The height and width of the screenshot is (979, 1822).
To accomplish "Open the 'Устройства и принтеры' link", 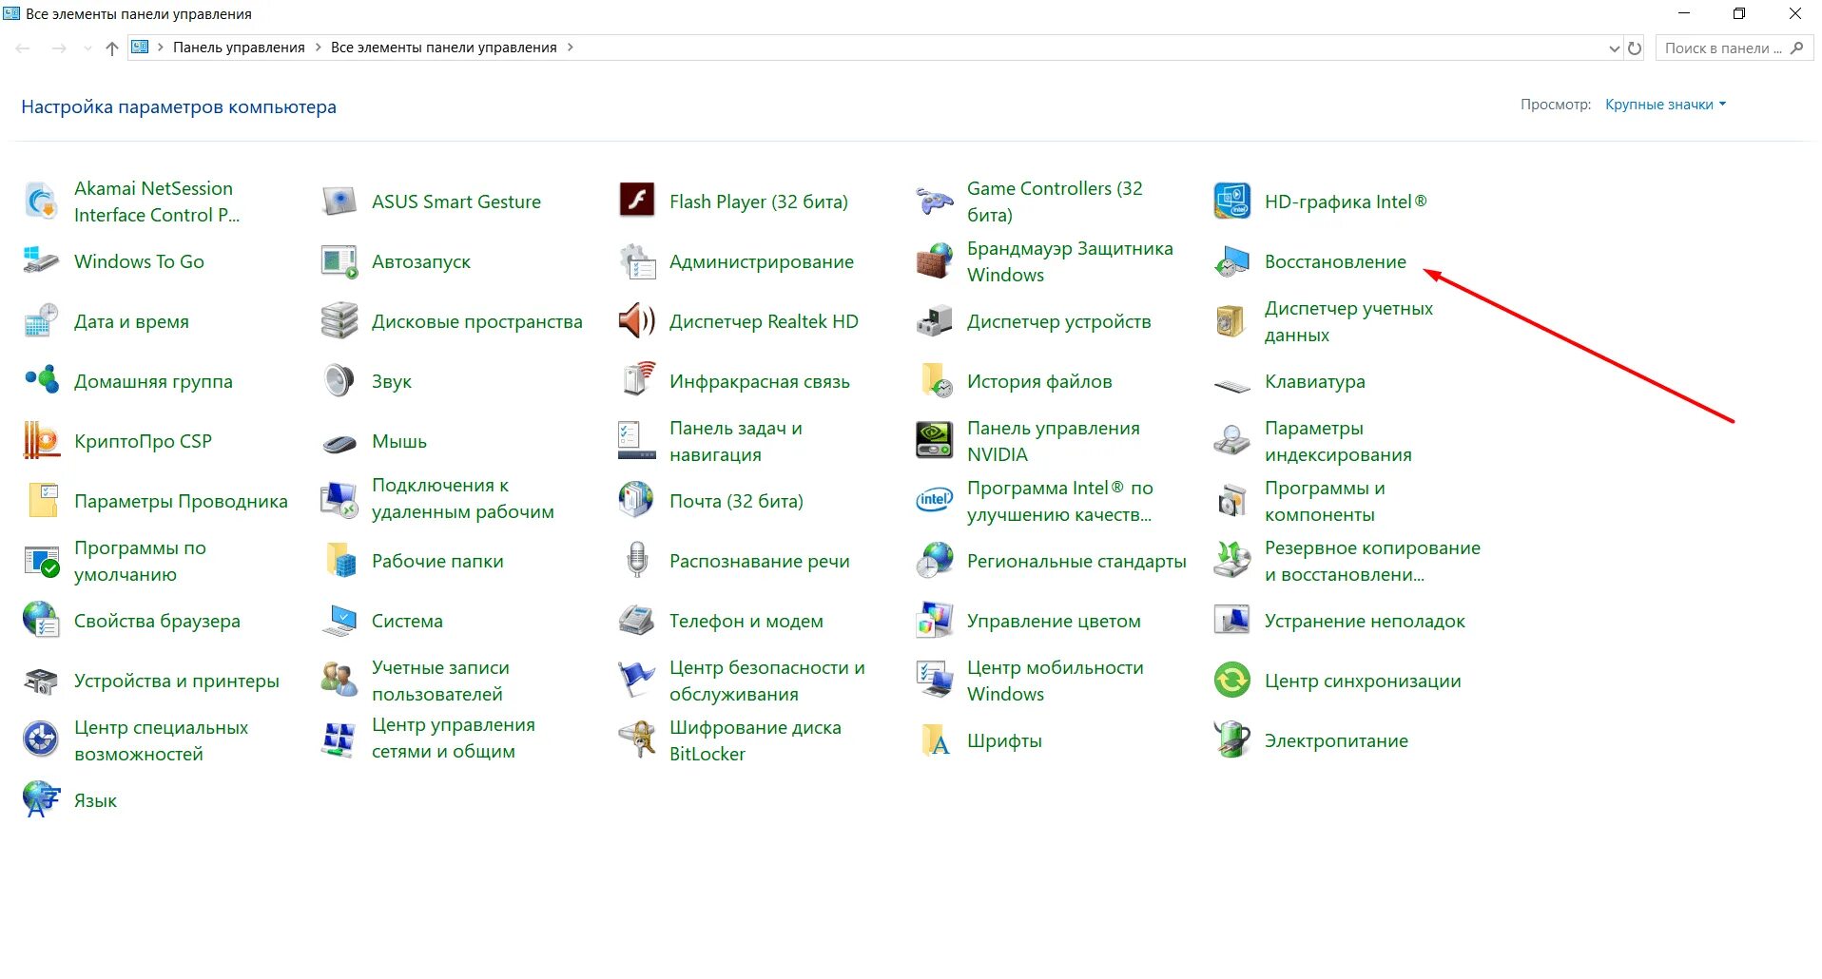I will pyautogui.click(x=177, y=681).
